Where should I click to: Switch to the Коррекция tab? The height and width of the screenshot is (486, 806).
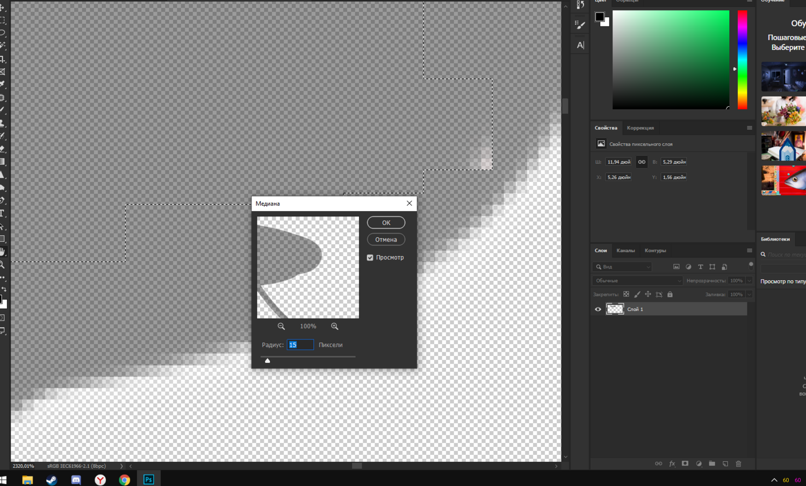[640, 128]
